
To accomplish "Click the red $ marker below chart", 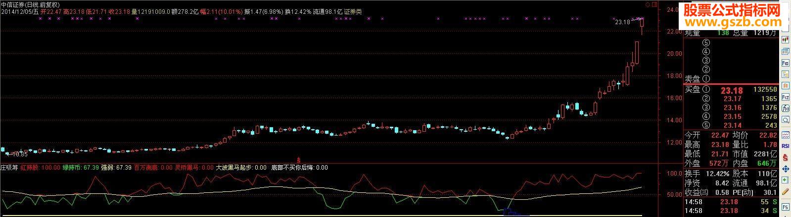I will (298, 159).
